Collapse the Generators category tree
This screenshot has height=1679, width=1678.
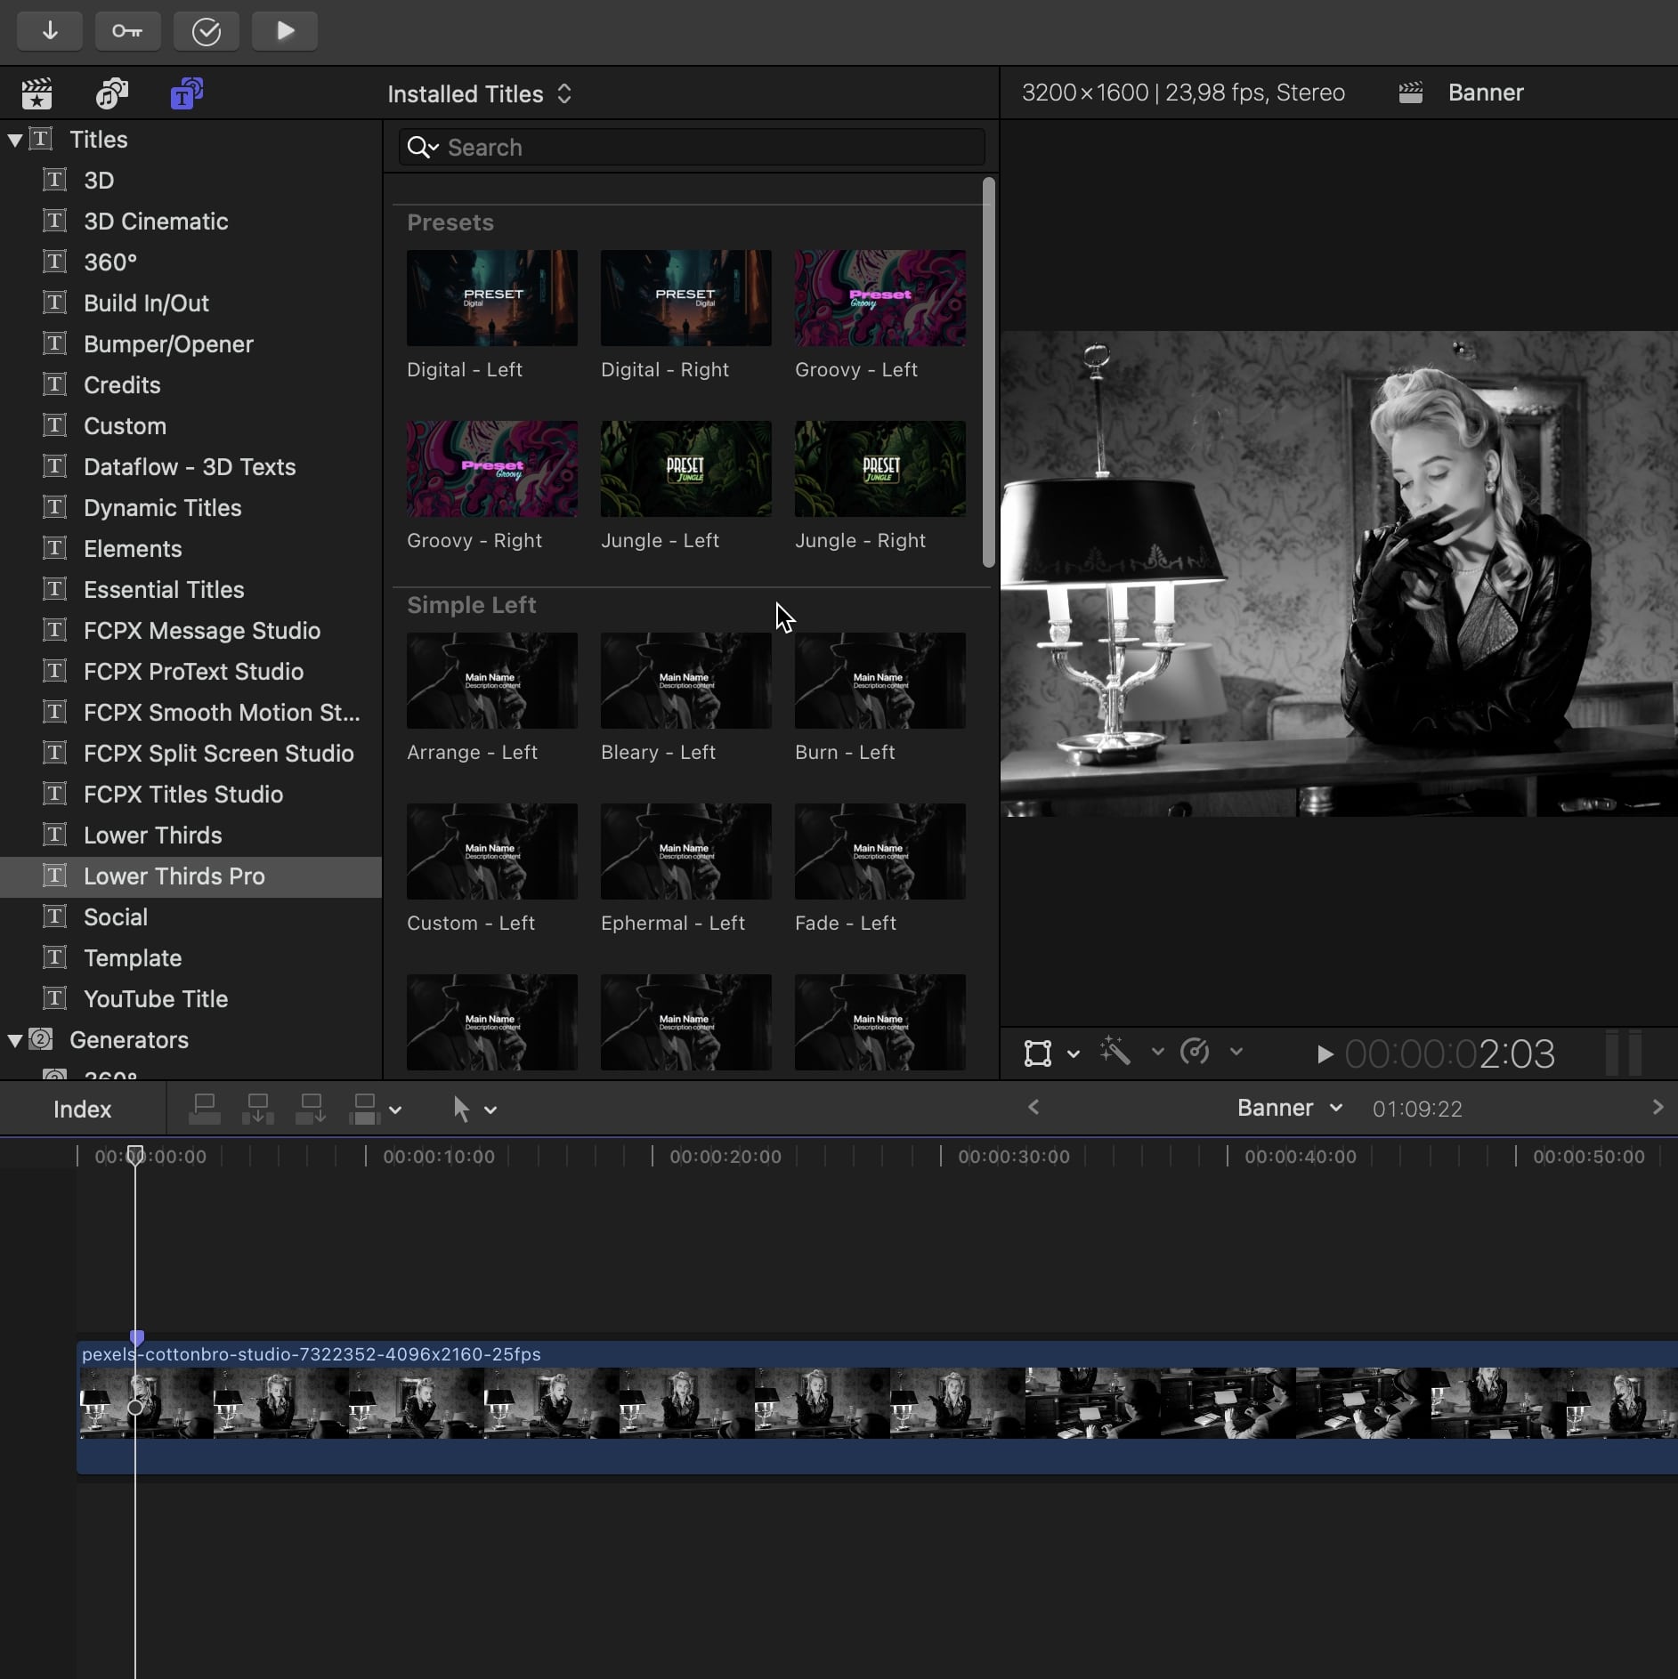click(x=15, y=1040)
